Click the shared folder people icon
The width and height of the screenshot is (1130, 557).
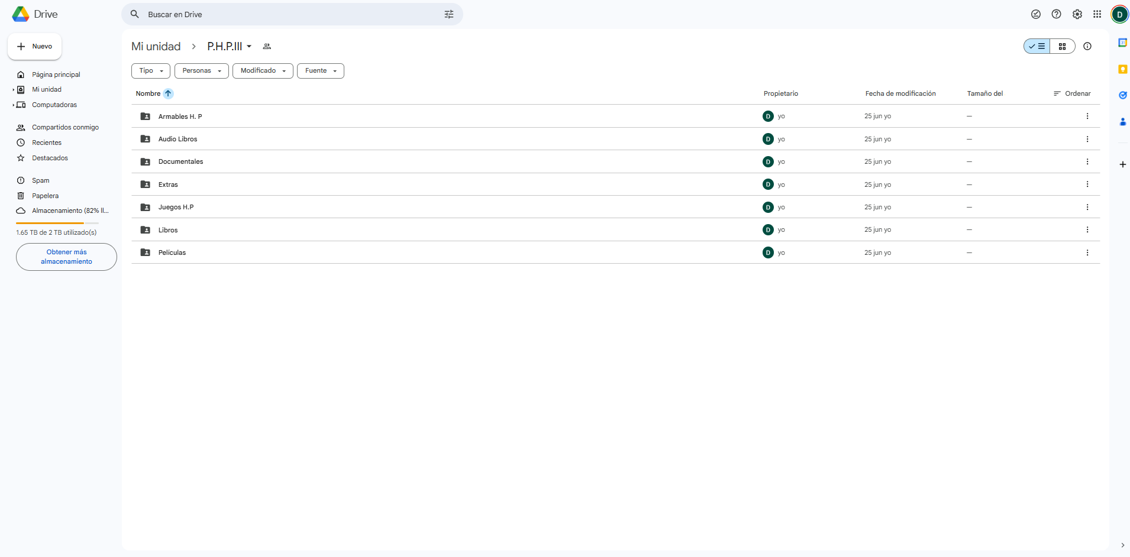coord(267,46)
